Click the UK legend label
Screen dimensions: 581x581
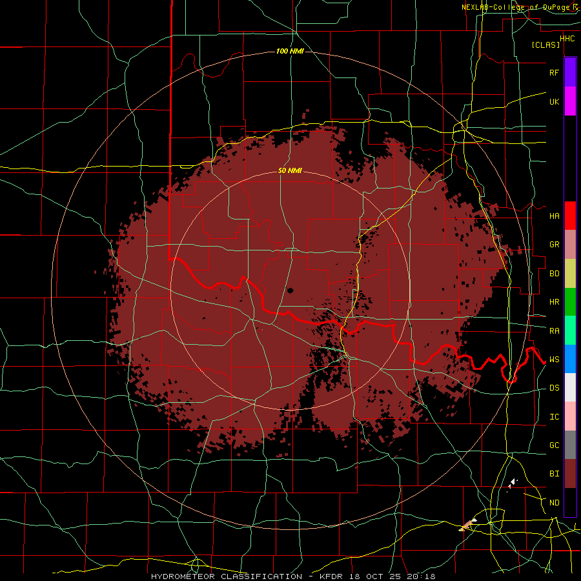(x=554, y=101)
